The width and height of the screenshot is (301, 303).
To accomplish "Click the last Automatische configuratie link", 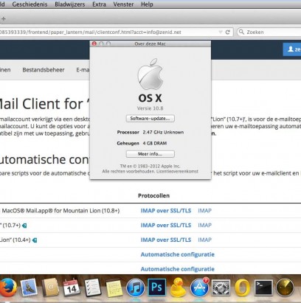I will (178, 269).
